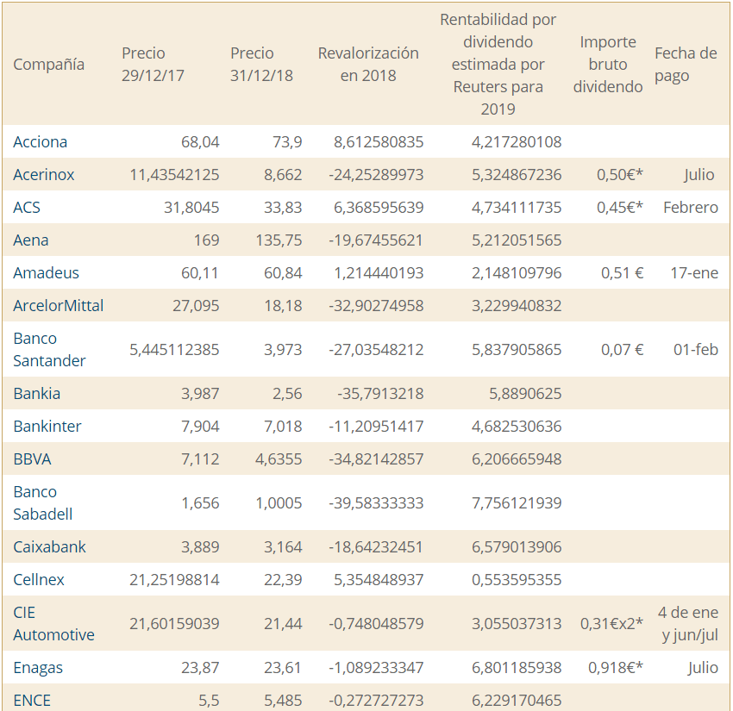Click the BBVA company name

pyautogui.click(x=32, y=459)
